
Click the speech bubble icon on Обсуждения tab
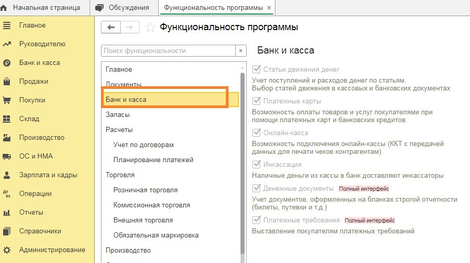pos(99,8)
